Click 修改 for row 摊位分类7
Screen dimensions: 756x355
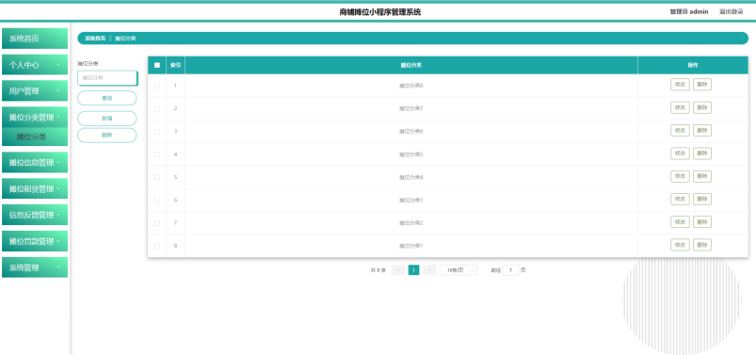[x=680, y=107]
